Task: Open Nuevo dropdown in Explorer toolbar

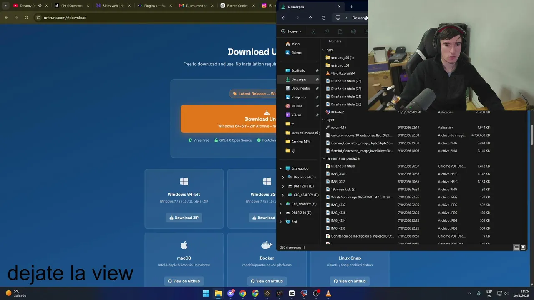Action: coord(291,31)
